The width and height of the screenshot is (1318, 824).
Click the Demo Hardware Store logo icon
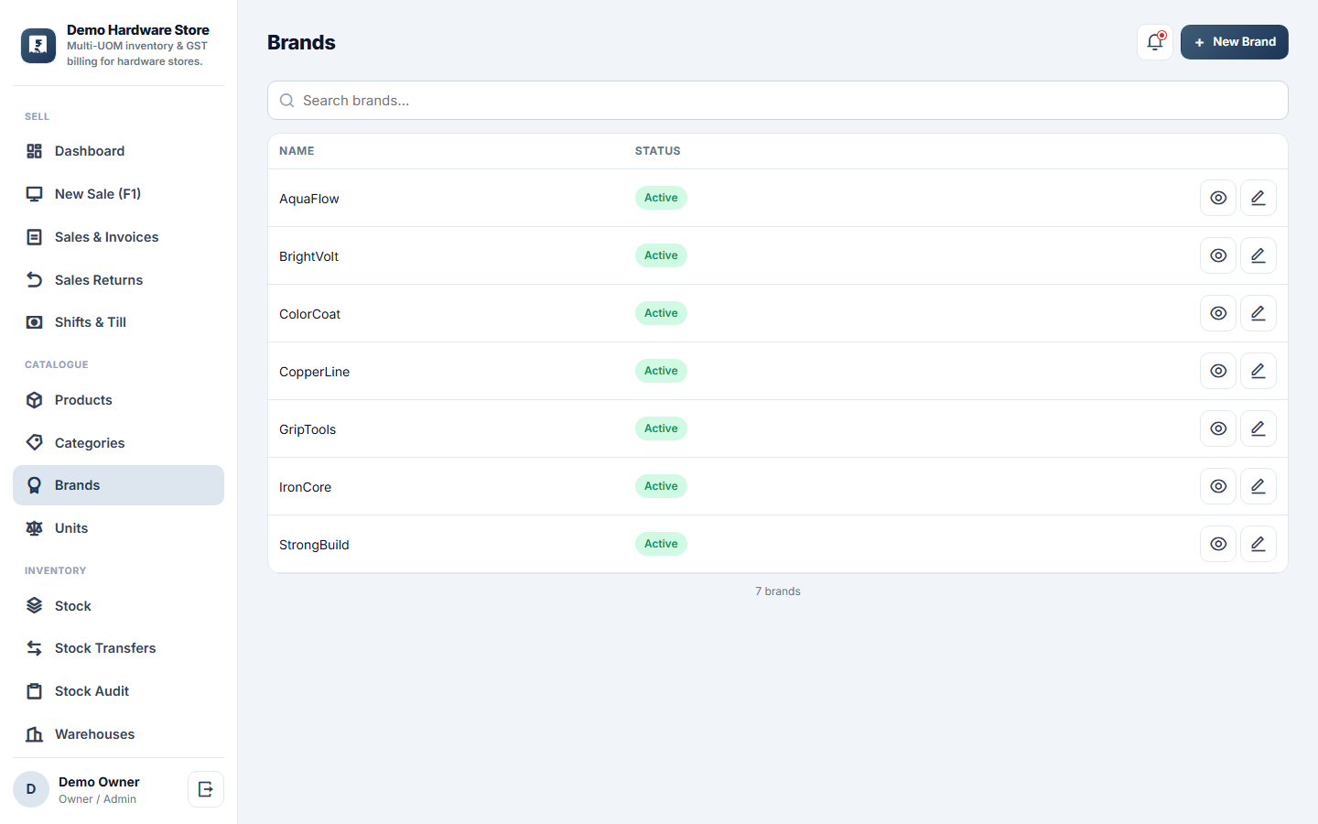(38, 46)
